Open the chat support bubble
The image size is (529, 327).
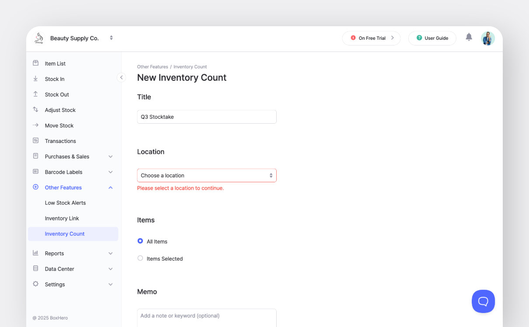tap(483, 301)
